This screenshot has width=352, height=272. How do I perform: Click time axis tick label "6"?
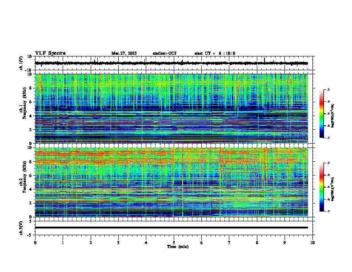202,243
